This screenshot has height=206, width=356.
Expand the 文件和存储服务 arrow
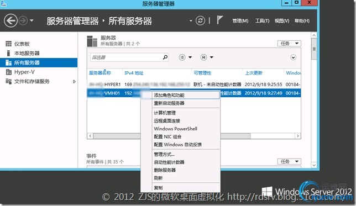click(x=74, y=81)
